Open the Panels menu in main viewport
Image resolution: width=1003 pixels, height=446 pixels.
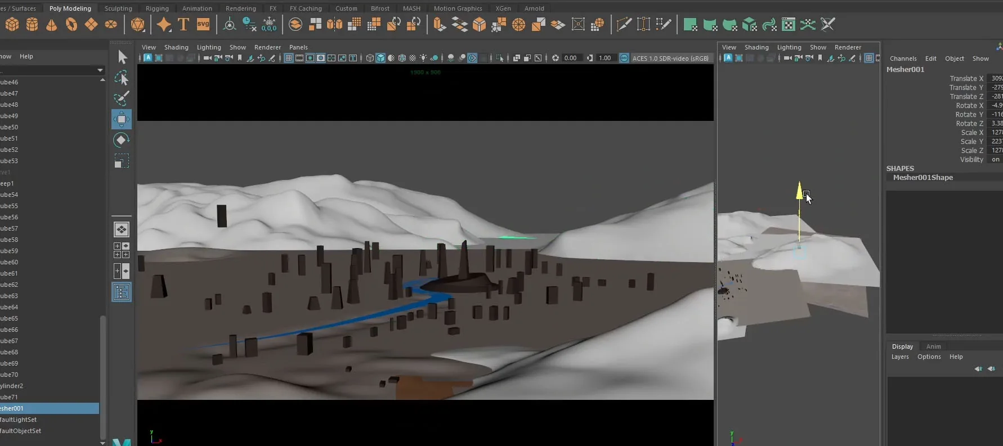coord(298,47)
